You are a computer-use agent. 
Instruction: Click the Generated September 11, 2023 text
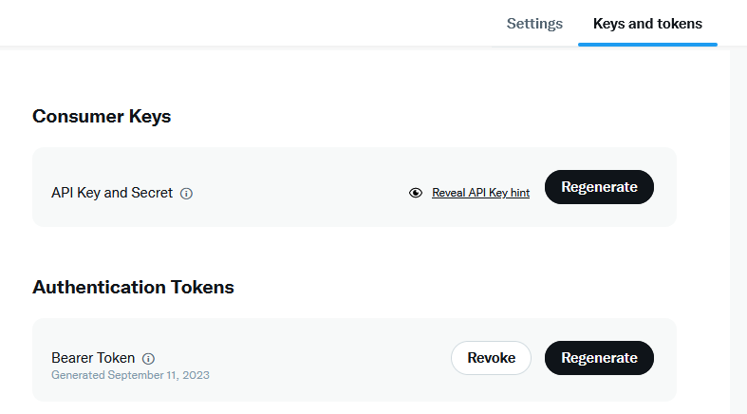130,375
